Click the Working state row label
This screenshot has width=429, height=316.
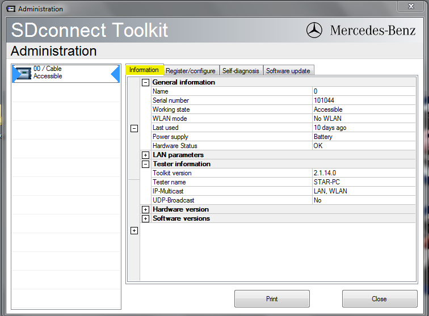tap(171, 109)
